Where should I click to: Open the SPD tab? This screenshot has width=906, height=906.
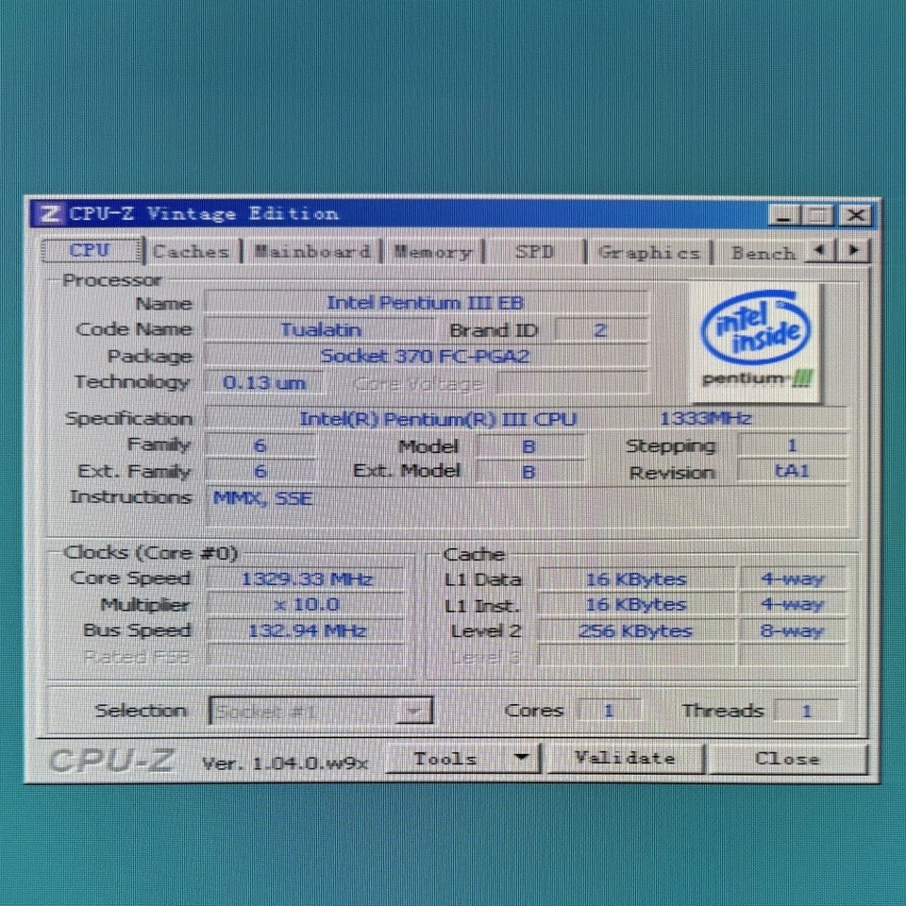pyautogui.click(x=535, y=251)
